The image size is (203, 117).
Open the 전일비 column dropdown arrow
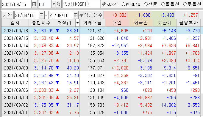(x=77, y=23)
